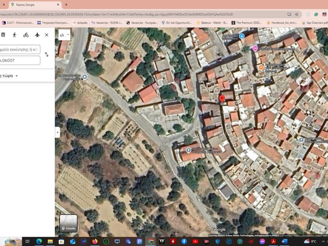Choose the cycling travel mode
Screen dimensions: 328x246
[26, 35]
